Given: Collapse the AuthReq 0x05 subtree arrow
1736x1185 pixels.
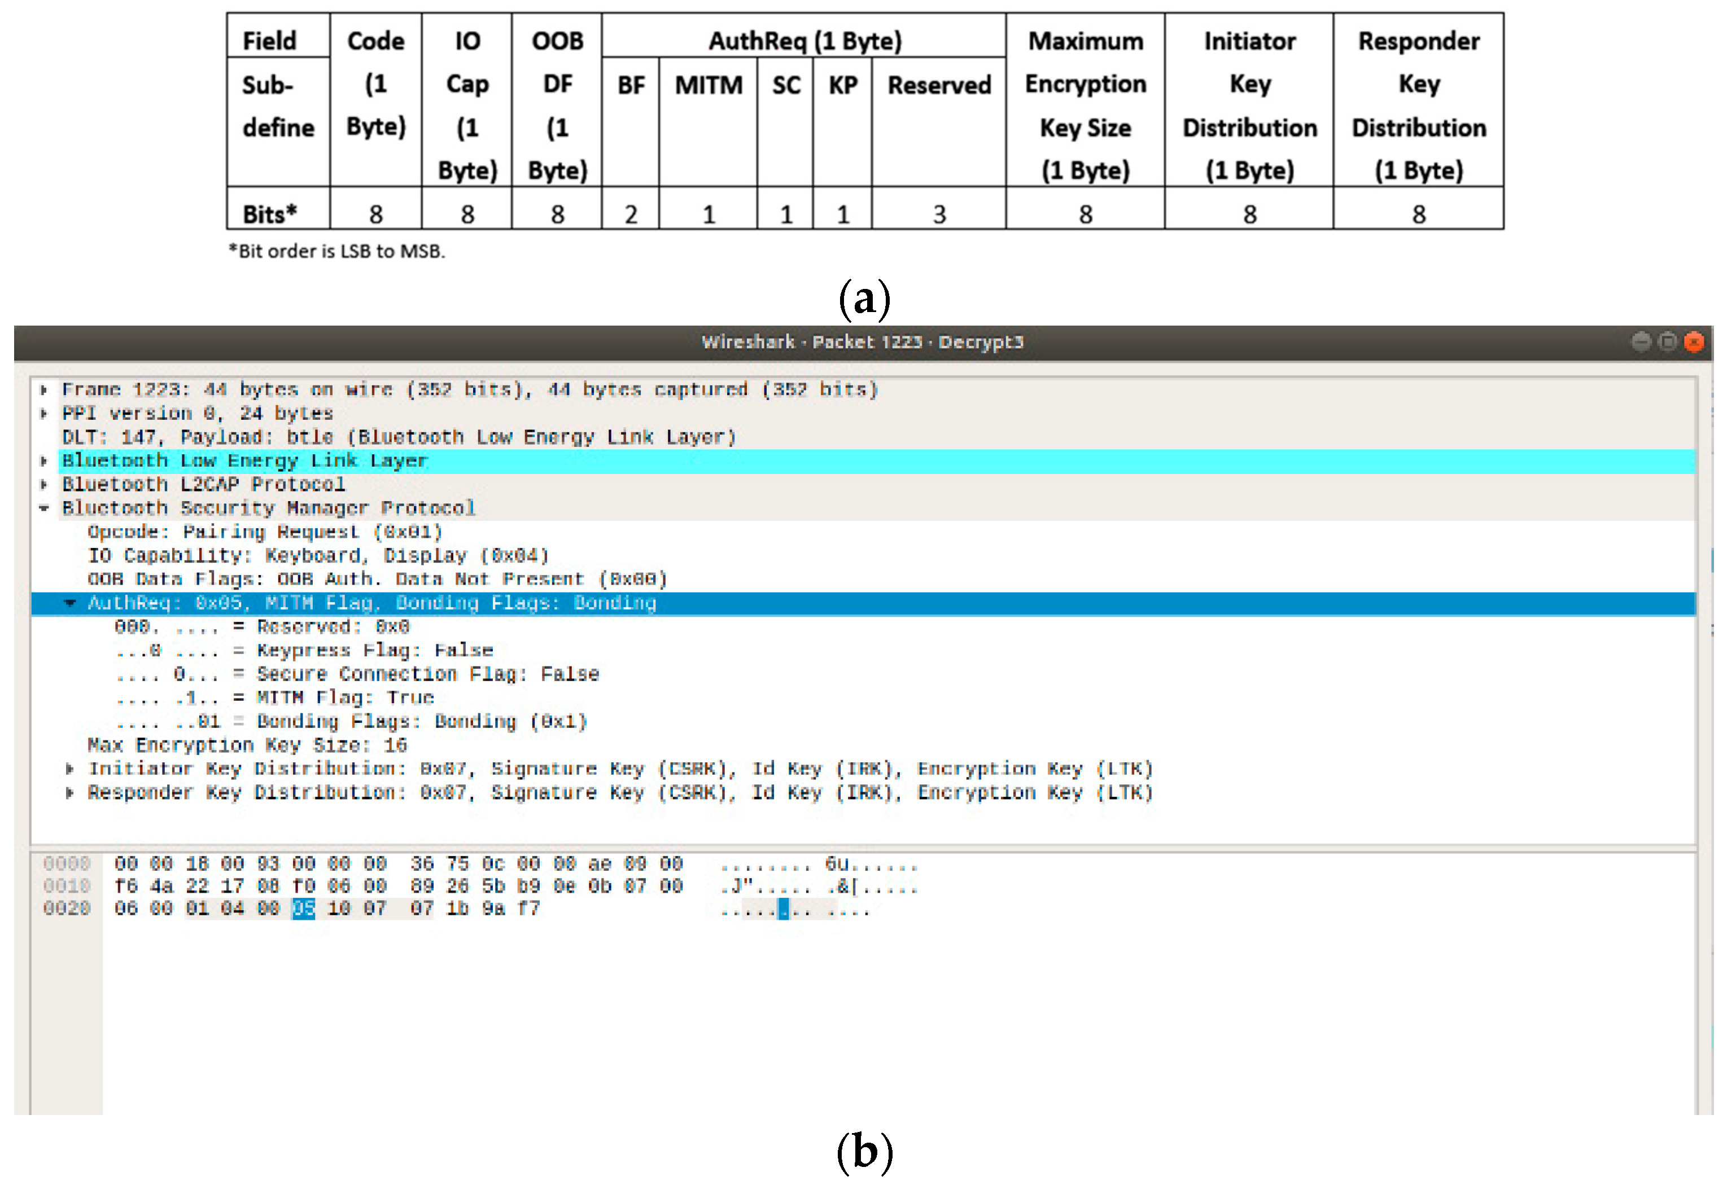Looking at the screenshot, I should coord(70,603).
